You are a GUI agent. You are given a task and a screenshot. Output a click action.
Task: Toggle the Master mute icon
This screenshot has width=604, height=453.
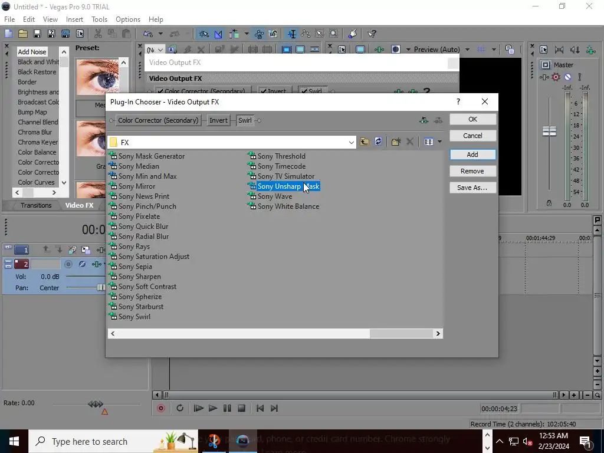[x=567, y=77]
